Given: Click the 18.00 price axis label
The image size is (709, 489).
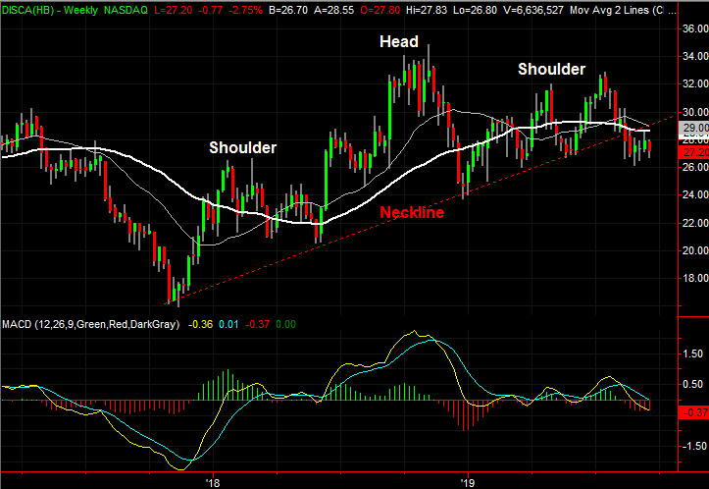Looking at the screenshot, I should pos(695,278).
